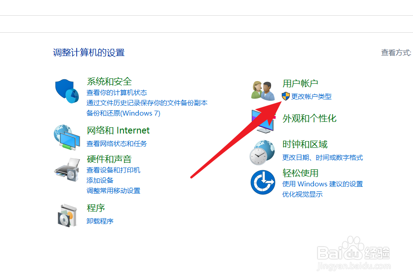The height and width of the screenshot is (280, 413).
Task: Click 更改帐户类型 link
Action: [311, 97]
